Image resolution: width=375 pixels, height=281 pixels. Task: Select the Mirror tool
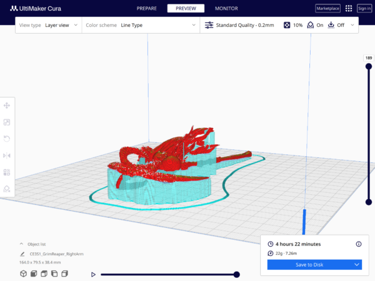(x=7, y=155)
